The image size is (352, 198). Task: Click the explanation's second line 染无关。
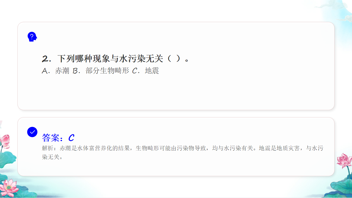pyautogui.click(x=52, y=157)
